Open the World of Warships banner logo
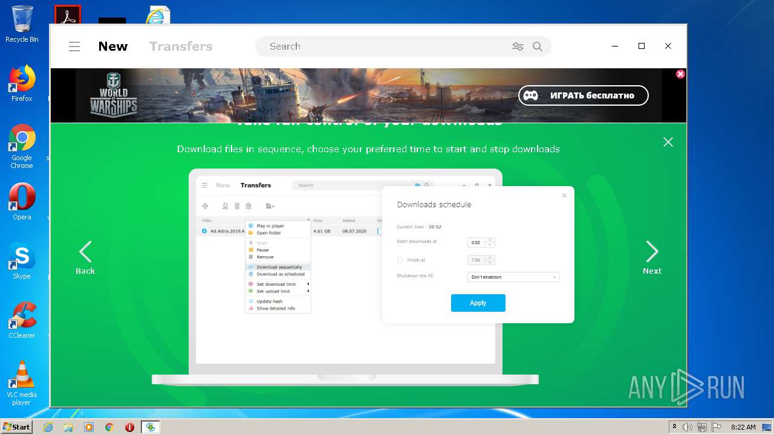Screen dimensions: 774x435 pos(114,95)
